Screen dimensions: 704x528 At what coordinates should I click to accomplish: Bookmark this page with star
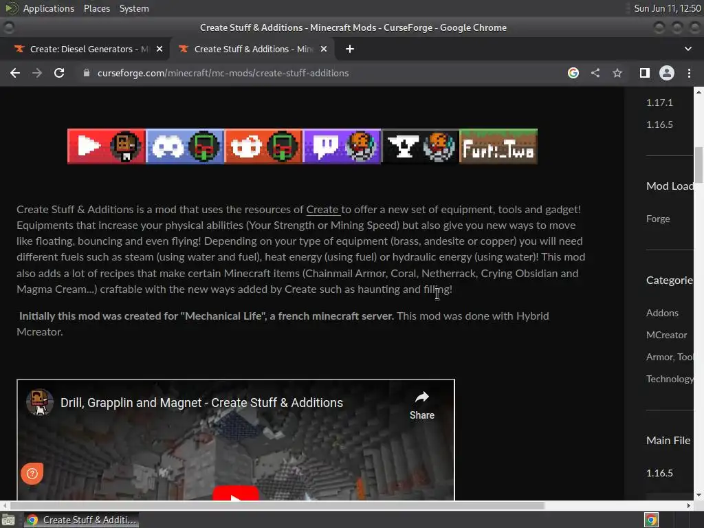[x=617, y=73]
